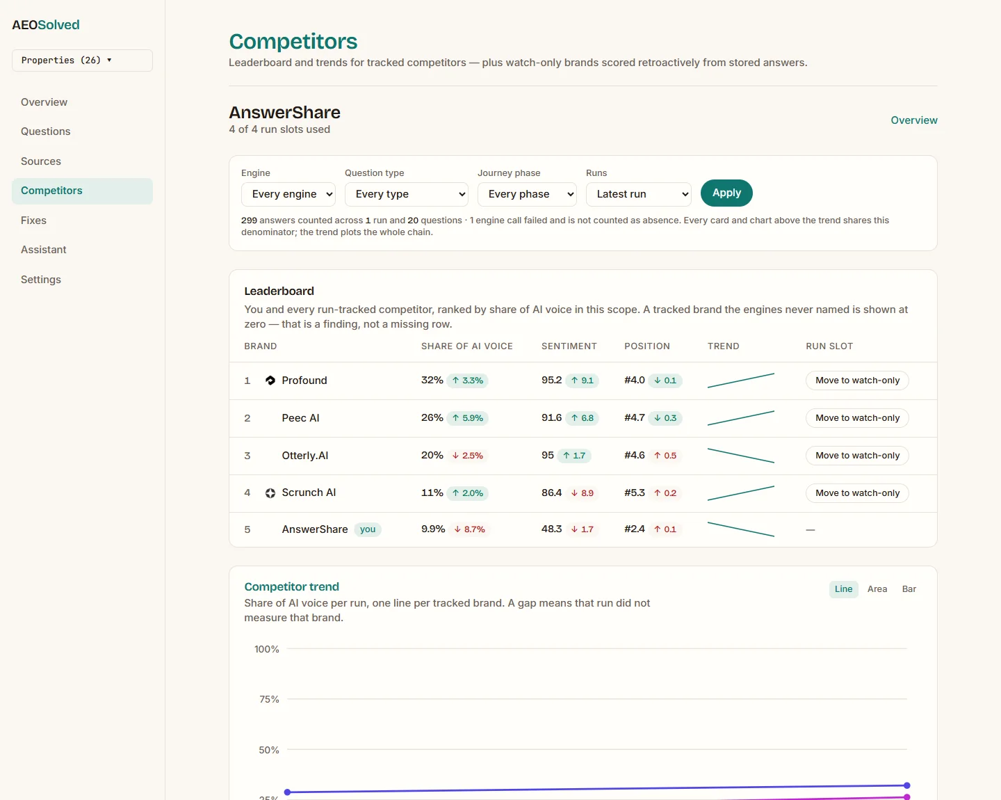Open Fixes in the sidebar
Screen dimensions: 1001x800
click(82, 221)
